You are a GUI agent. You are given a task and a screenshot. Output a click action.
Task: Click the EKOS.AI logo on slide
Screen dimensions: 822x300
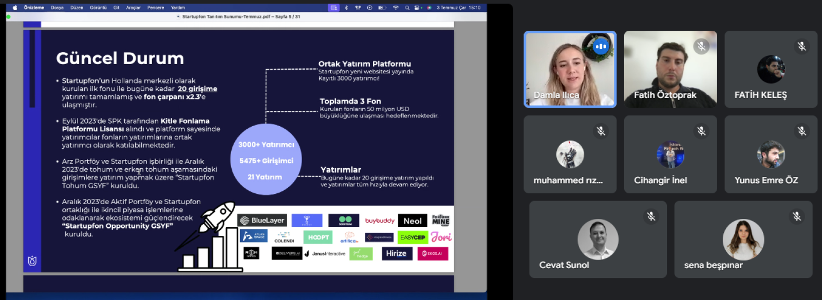click(433, 253)
